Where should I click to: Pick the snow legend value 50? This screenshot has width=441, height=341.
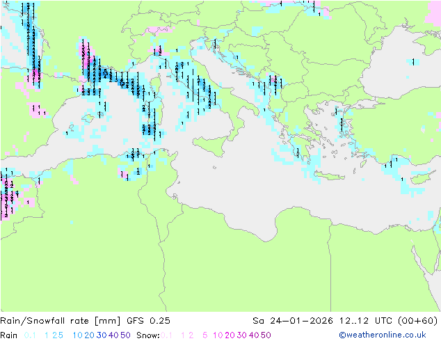coord(266,335)
